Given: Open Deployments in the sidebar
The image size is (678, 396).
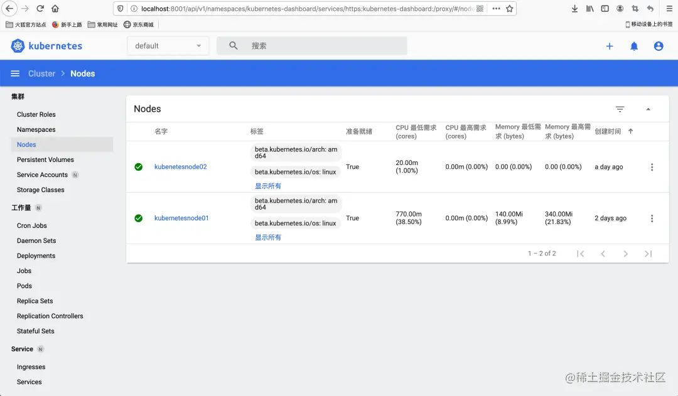Looking at the screenshot, I should click(x=36, y=256).
